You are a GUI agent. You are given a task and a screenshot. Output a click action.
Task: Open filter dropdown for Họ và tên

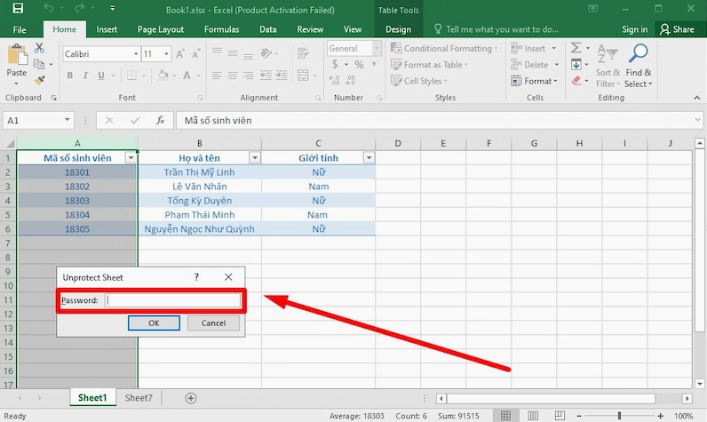pos(255,158)
